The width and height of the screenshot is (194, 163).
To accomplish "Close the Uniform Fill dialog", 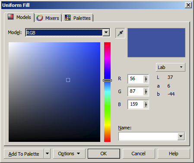I will (188, 5).
